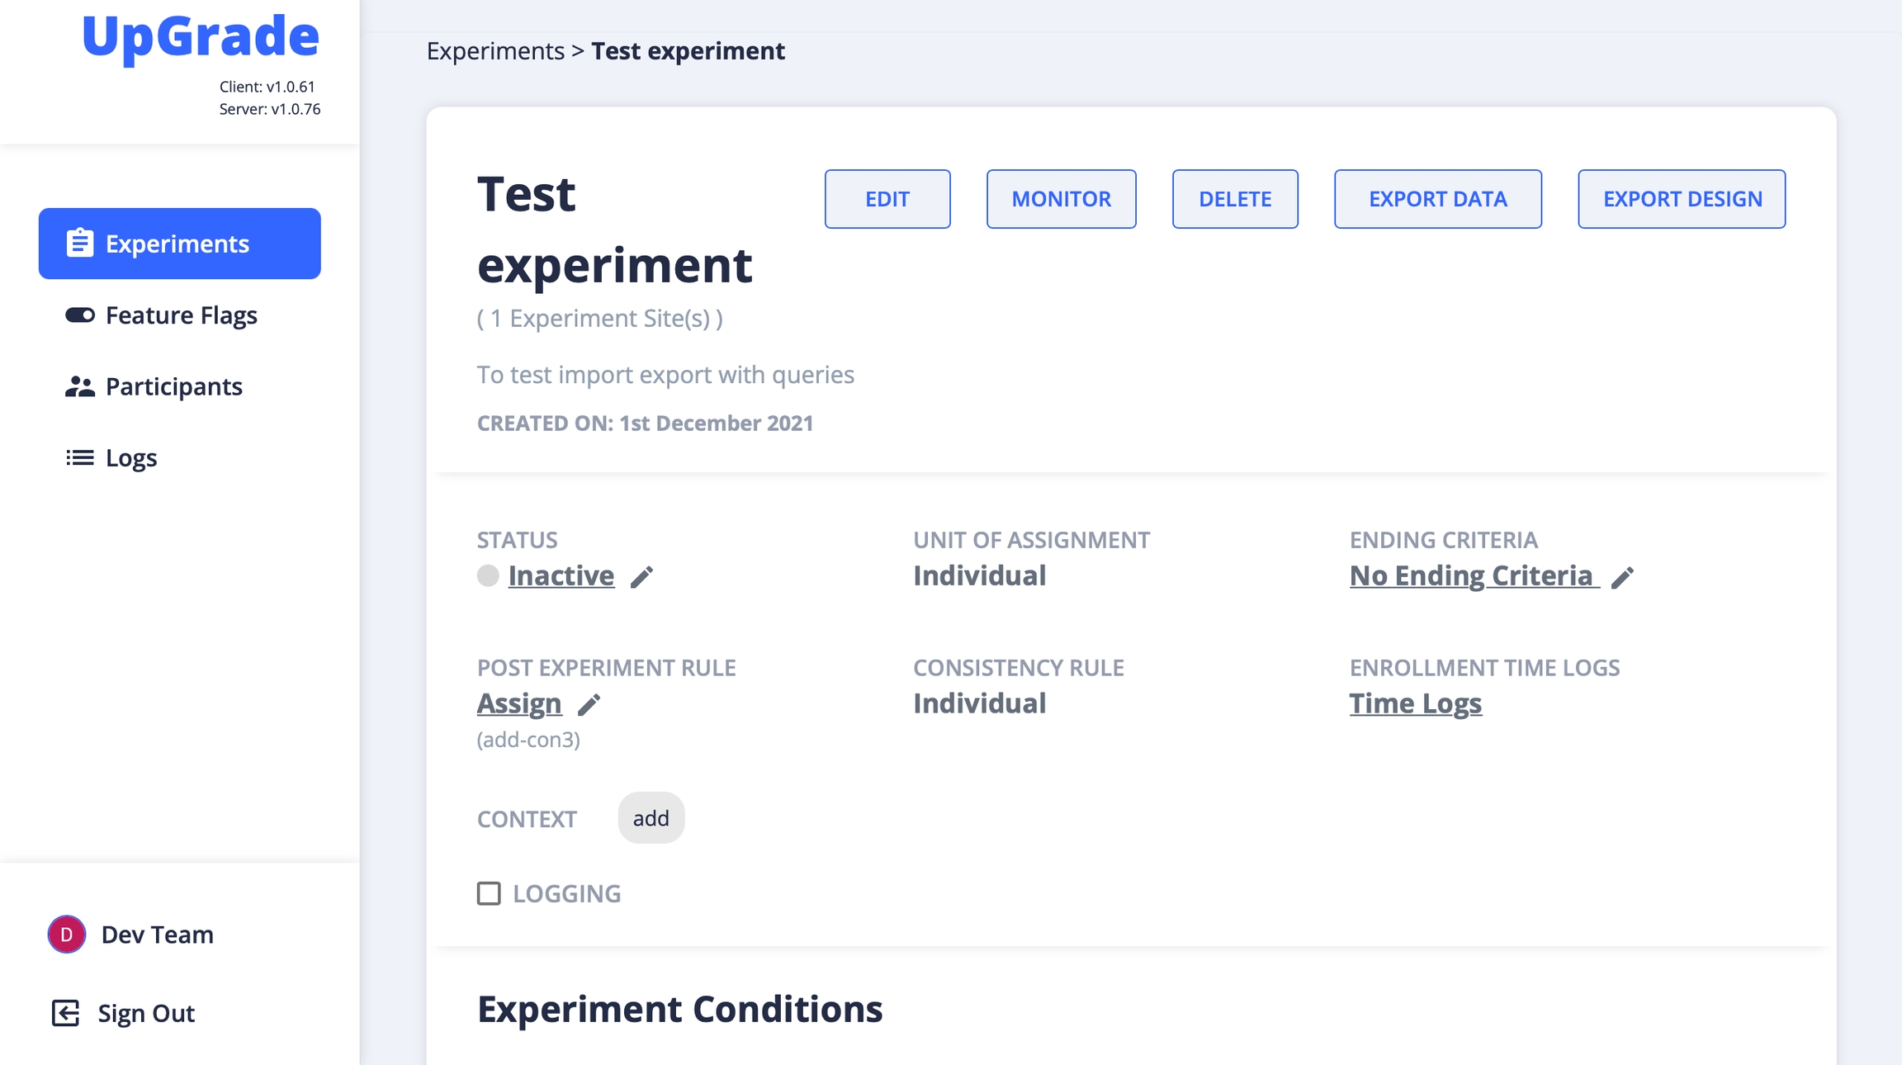
Task: Click the Experiments breadcrumb link
Action: coord(495,51)
